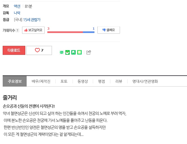Screen dimensions: 187x144
Task: Select the 주요정보 tab
Action: coord(15,81)
